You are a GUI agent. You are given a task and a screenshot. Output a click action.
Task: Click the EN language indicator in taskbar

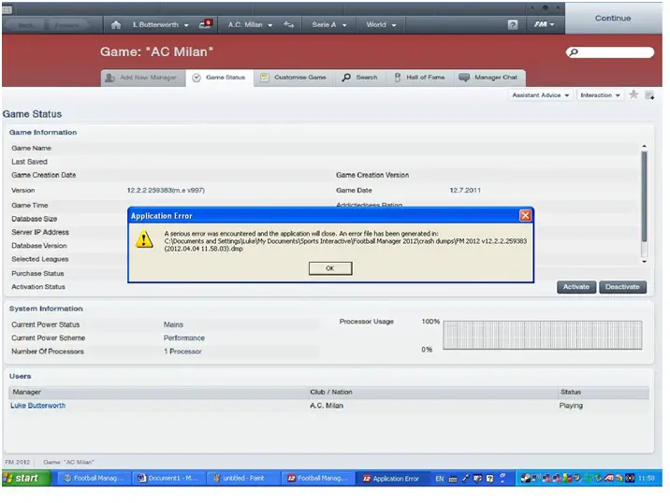click(x=439, y=479)
